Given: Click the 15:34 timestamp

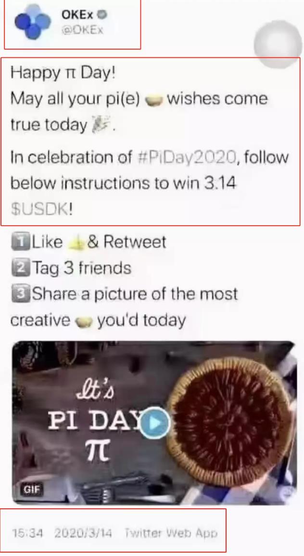Looking at the screenshot, I should (x=27, y=533).
